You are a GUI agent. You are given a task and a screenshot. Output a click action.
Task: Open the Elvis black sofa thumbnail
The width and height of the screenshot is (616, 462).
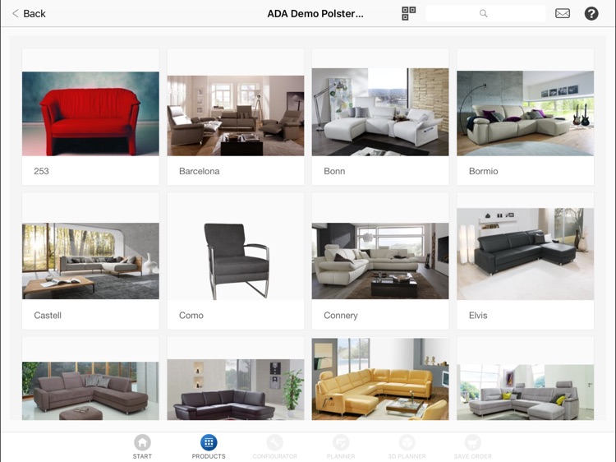(x=526, y=254)
